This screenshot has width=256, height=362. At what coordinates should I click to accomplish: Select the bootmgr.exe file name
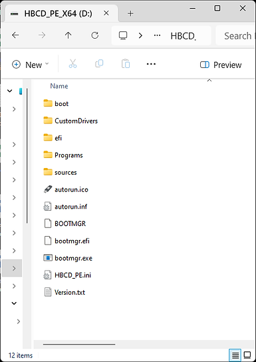pyautogui.click(x=73, y=258)
